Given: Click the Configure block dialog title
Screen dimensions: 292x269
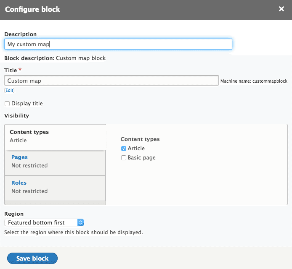Looking at the screenshot, I should [32, 9].
